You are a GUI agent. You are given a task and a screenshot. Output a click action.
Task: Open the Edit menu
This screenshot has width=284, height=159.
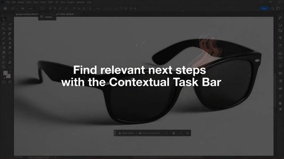pos(14,2)
